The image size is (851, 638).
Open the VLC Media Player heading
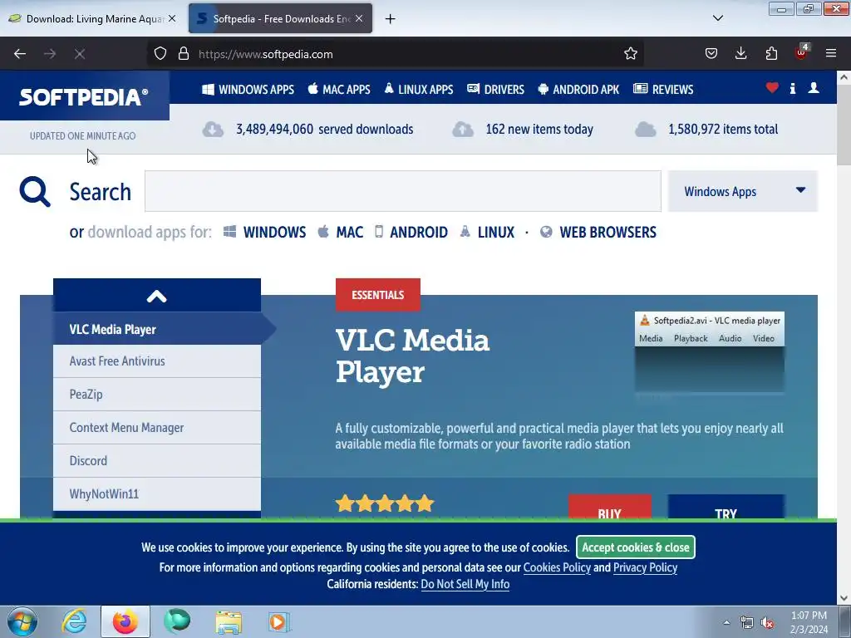(412, 356)
